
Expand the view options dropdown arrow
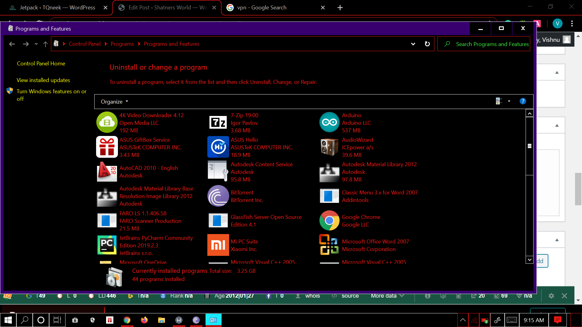509,101
